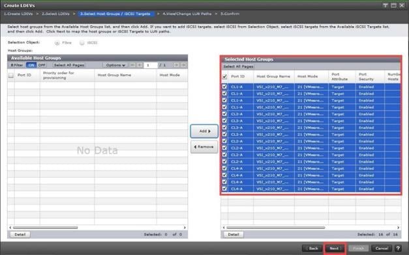Screen dimensions: 409x255
Task: Click the pin icon in the title bar
Action: point(386,5)
